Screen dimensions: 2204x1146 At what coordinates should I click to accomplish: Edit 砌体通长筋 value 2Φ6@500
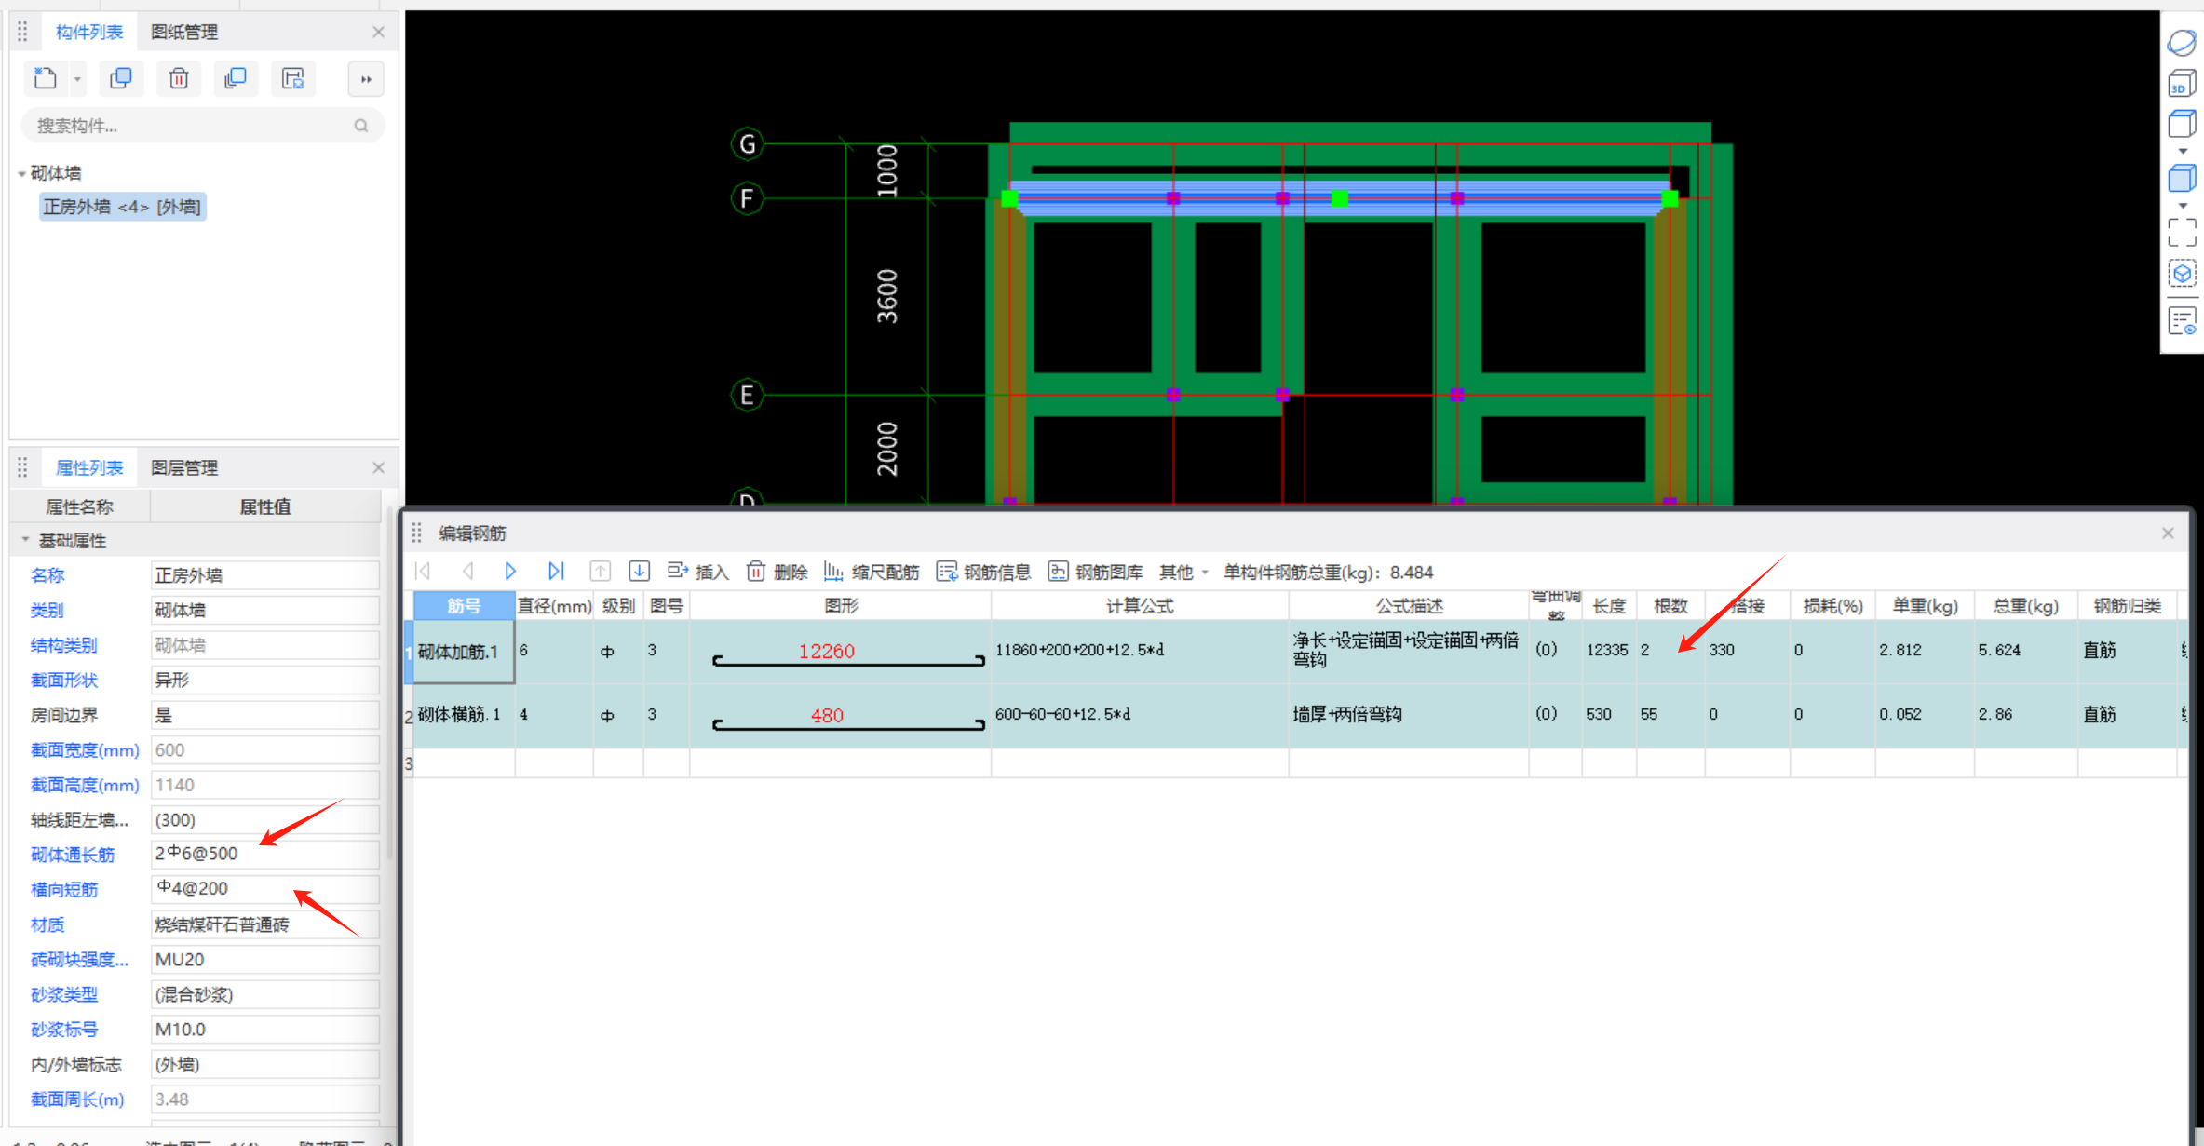tap(265, 854)
